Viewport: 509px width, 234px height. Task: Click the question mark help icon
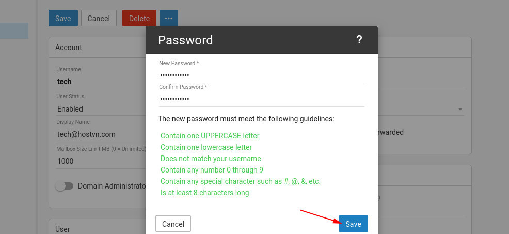pyautogui.click(x=359, y=39)
